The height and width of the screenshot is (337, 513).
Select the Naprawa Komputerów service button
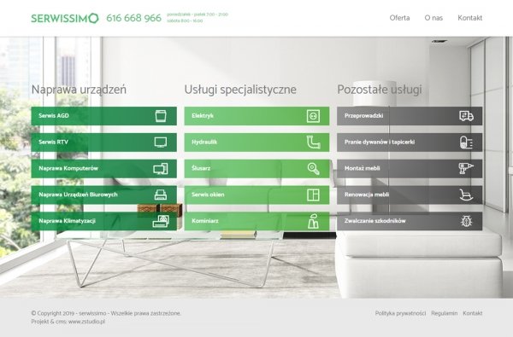tap(104, 169)
